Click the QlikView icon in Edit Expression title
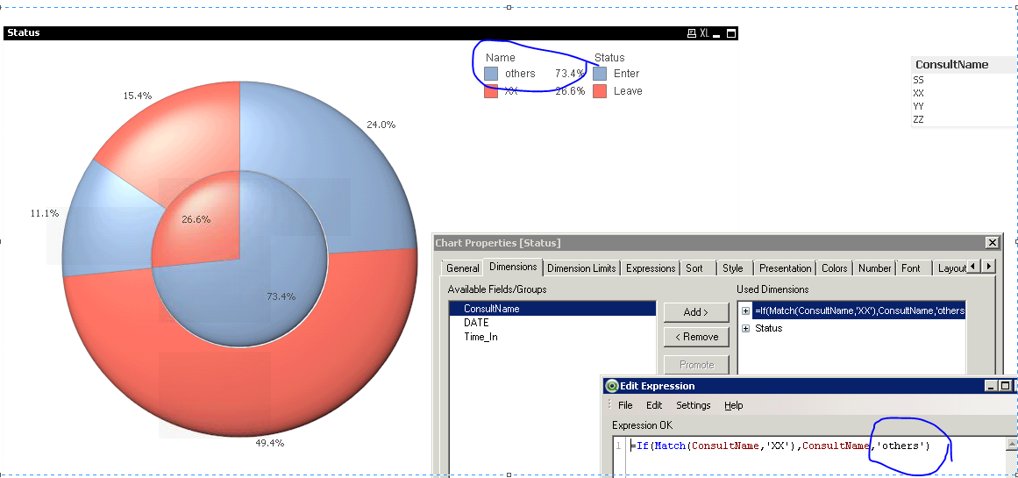The image size is (1018, 478). click(x=611, y=386)
